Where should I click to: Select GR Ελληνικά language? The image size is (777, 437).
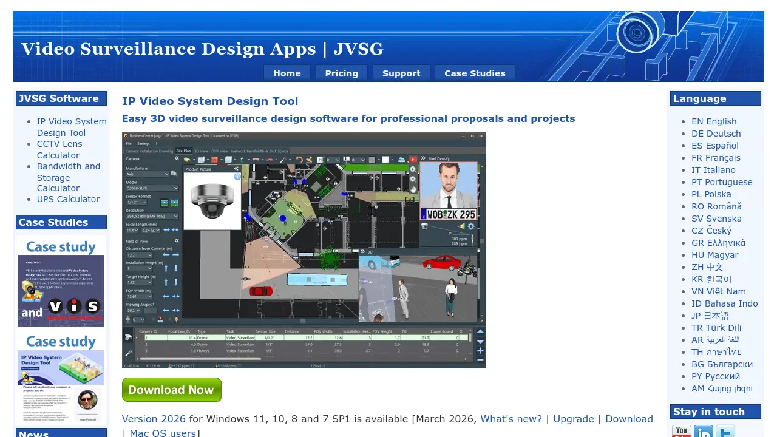719,243
